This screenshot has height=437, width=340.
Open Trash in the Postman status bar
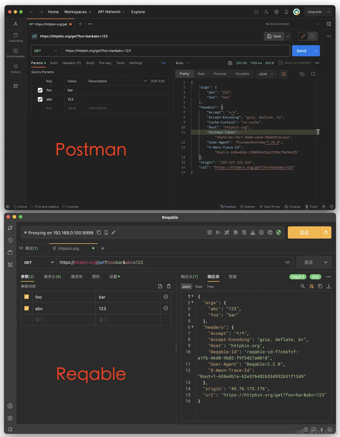pyautogui.click(x=311, y=207)
